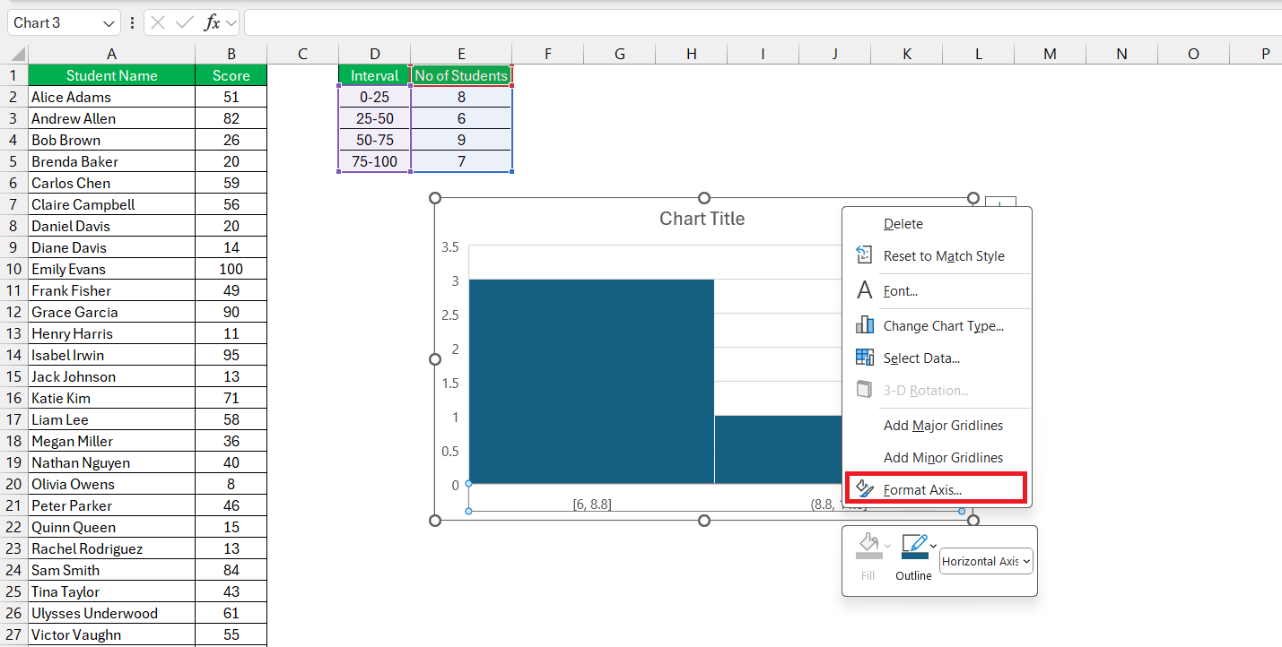
Task: Add Major Gridlines via context menu
Action: 937,426
